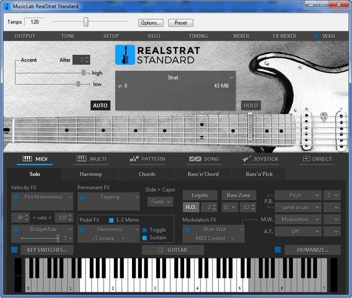Select the Solo tab

tap(35, 174)
